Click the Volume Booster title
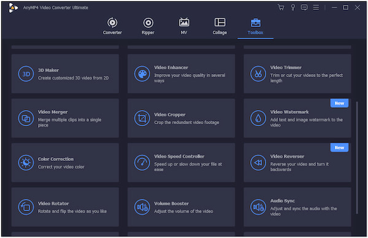The width and height of the screenshot is (368, 238). 171,204
